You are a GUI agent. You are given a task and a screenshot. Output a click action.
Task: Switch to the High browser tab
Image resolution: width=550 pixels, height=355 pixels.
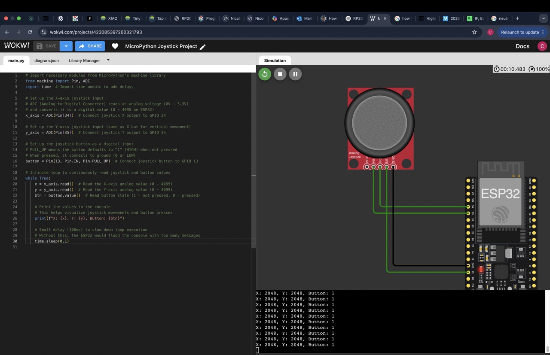point(427,18)
